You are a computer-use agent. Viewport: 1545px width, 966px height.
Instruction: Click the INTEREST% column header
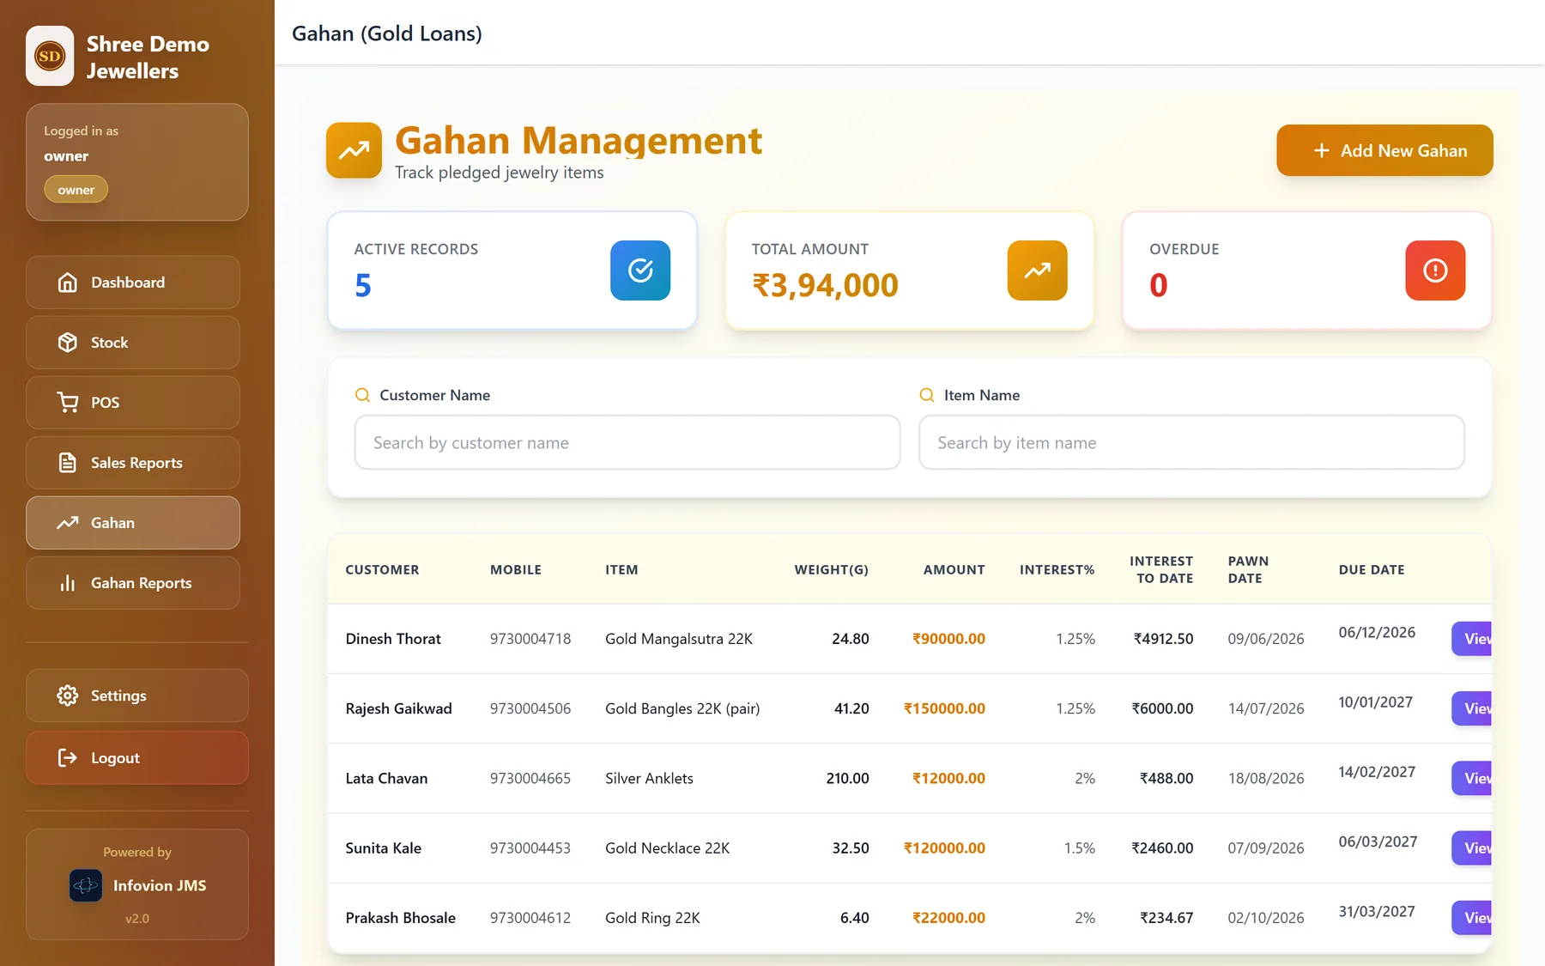(x=1057, y=569)
